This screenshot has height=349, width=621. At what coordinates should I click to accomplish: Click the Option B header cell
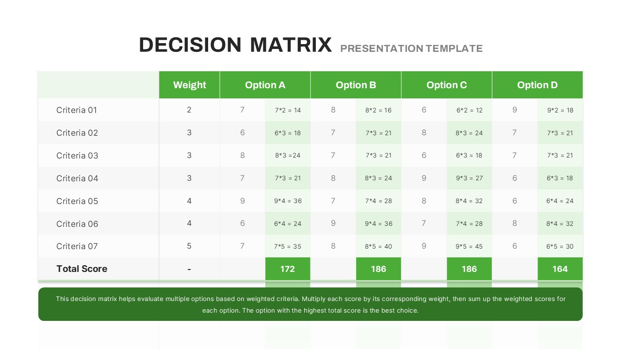pos(356,85)
